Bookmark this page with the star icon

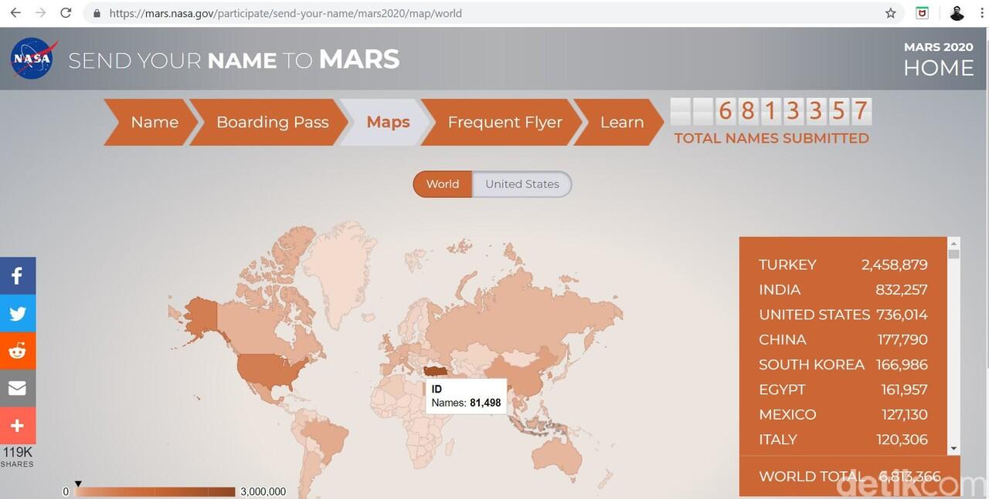point(891,13)
